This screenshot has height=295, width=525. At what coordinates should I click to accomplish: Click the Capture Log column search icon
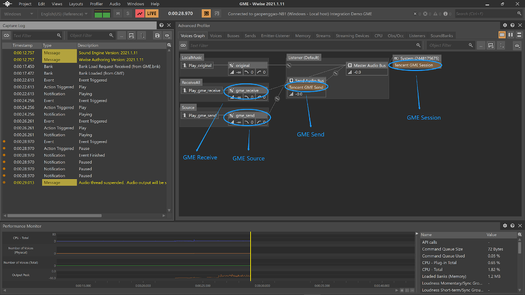pyautogui.click(x=169, y=45)
